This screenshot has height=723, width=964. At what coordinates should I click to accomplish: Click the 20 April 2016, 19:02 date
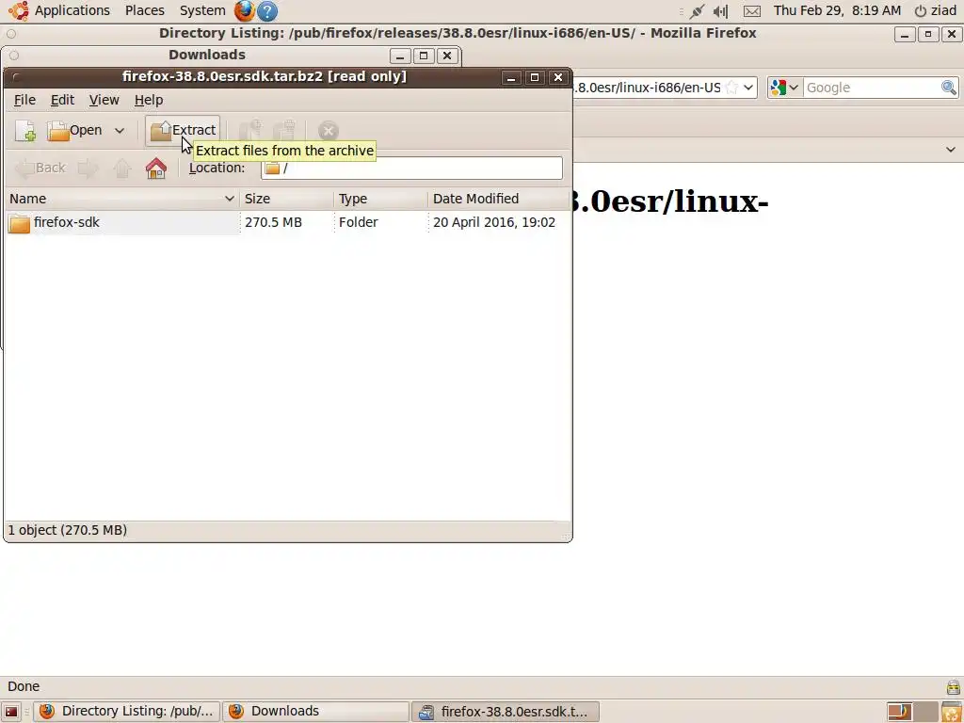tap(493, 222)
